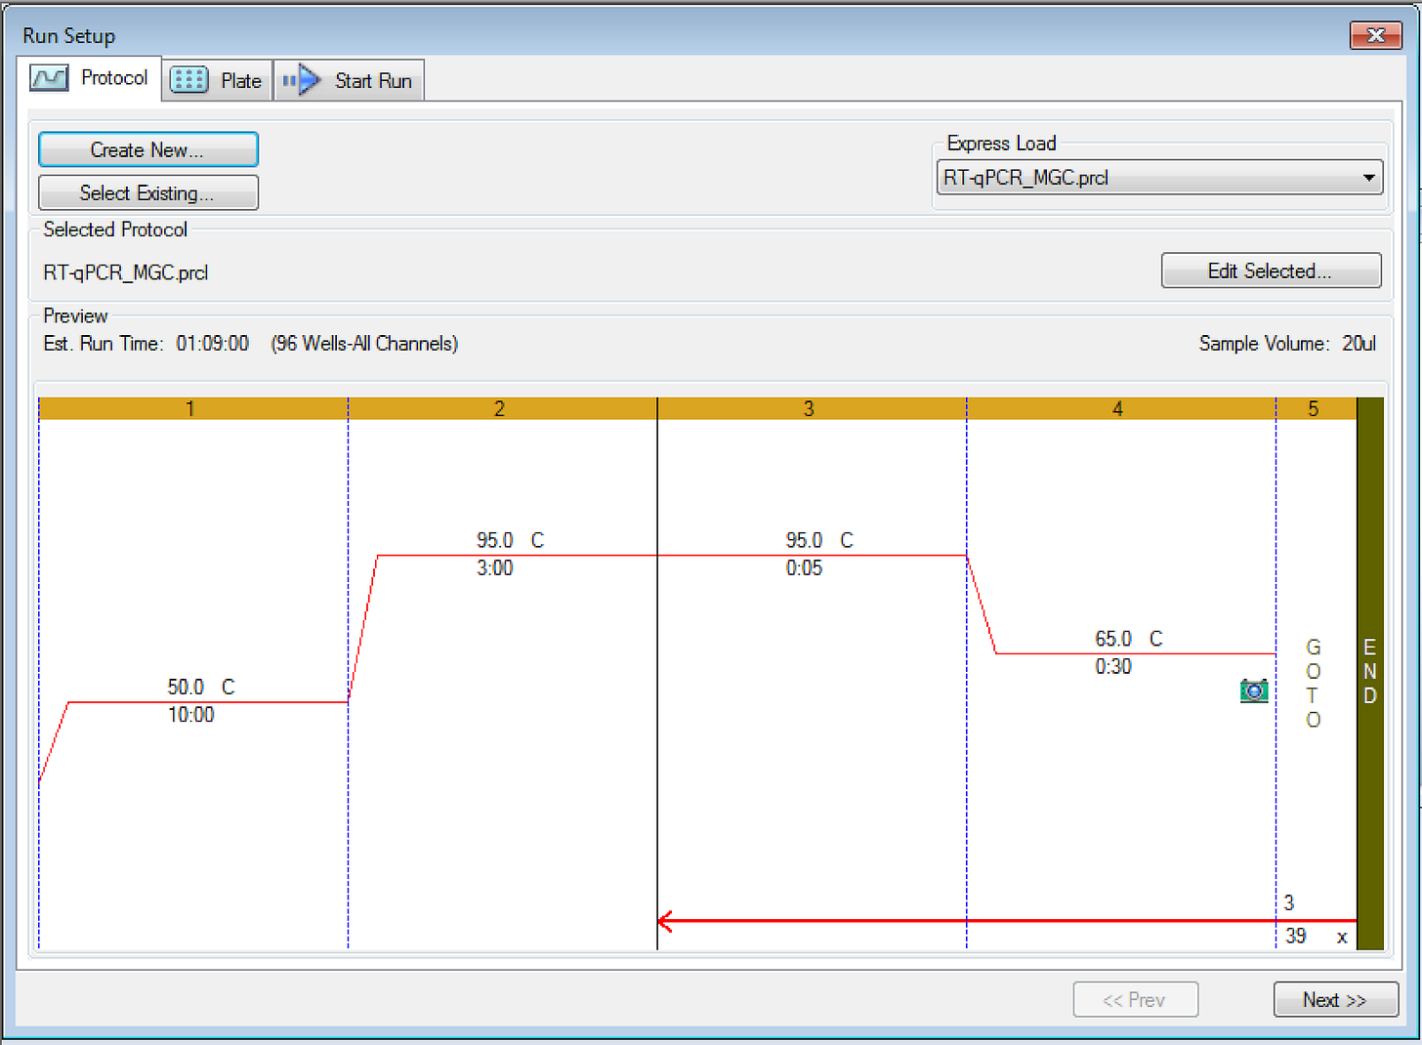Click the Create New button
Screen dimensions: 1422x1045
(x=147, y=148)
